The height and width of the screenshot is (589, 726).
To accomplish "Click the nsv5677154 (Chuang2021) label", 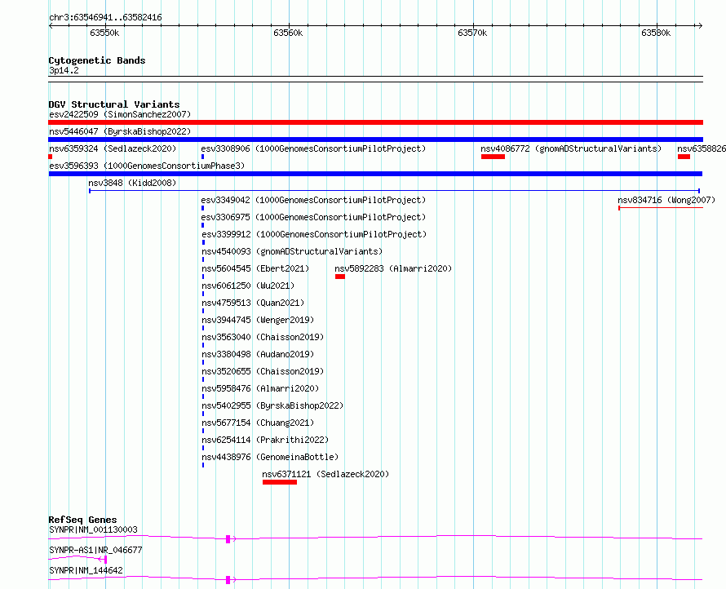I will coord(258,423).
